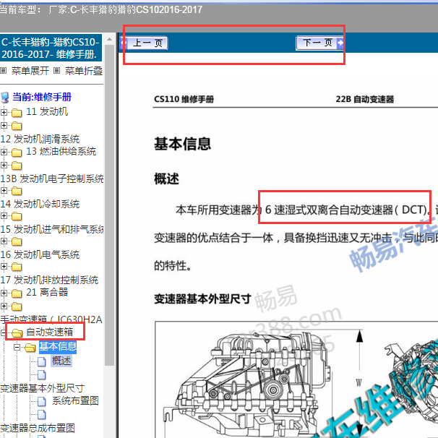Click the sidebar vertical scrollbar thumb

pos(109,205)
